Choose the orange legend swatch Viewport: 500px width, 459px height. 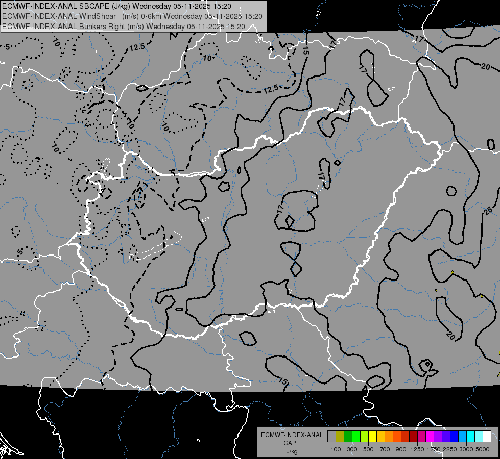click(x=389, y=437)
